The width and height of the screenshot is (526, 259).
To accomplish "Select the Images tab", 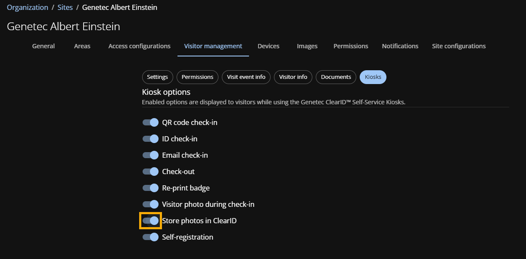I will click(x=307, y=46).
